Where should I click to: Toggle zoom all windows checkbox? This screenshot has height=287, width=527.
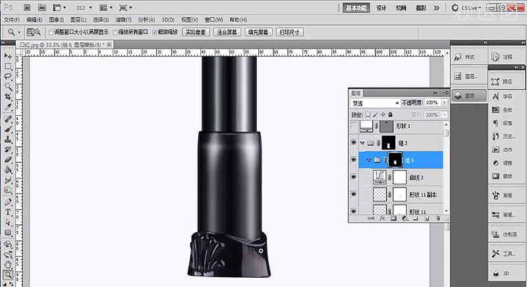click(x=115, y=32)
